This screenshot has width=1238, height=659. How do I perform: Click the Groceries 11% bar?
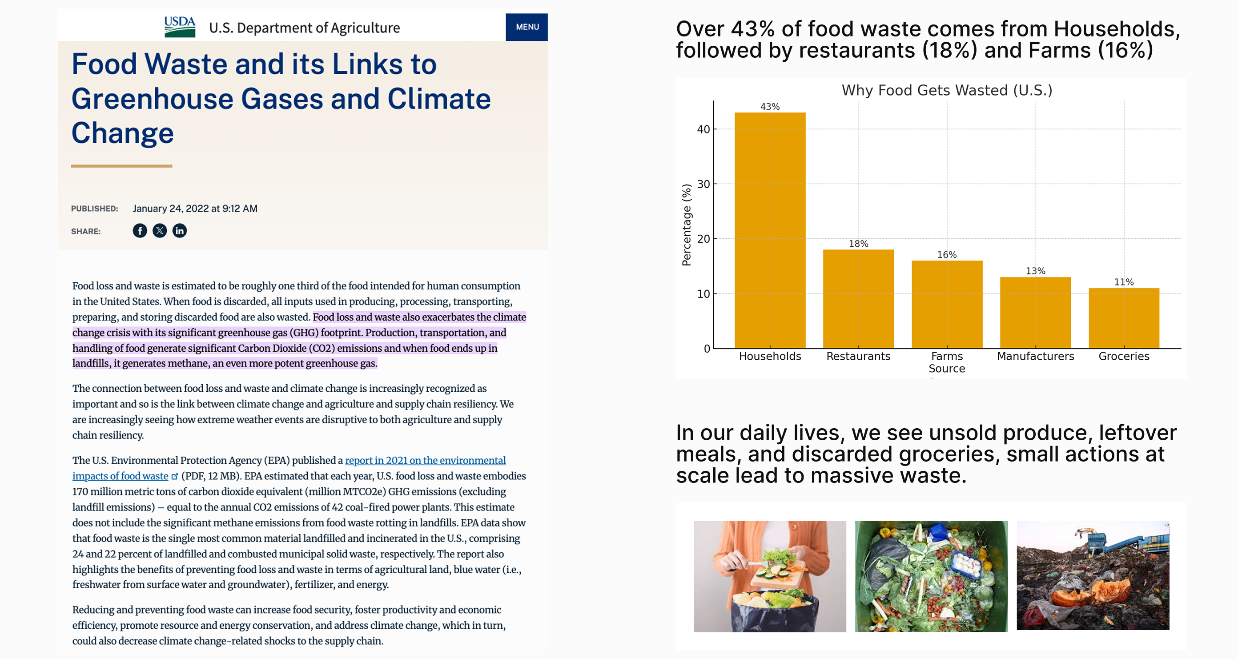click(1124, 318)
